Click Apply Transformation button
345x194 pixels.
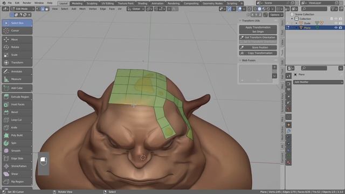(x=258, y=27)
